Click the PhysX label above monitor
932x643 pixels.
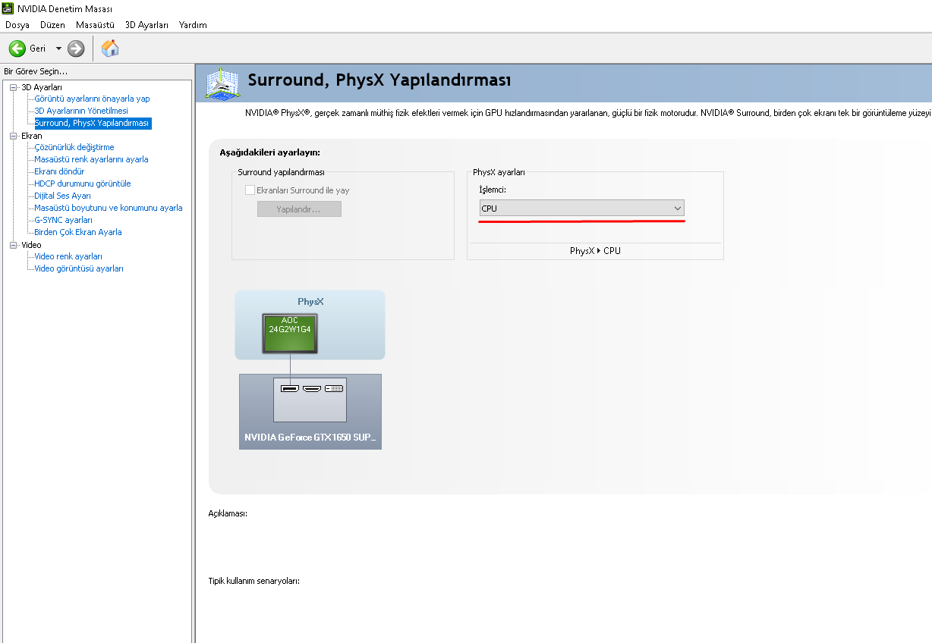pos(310,302)
